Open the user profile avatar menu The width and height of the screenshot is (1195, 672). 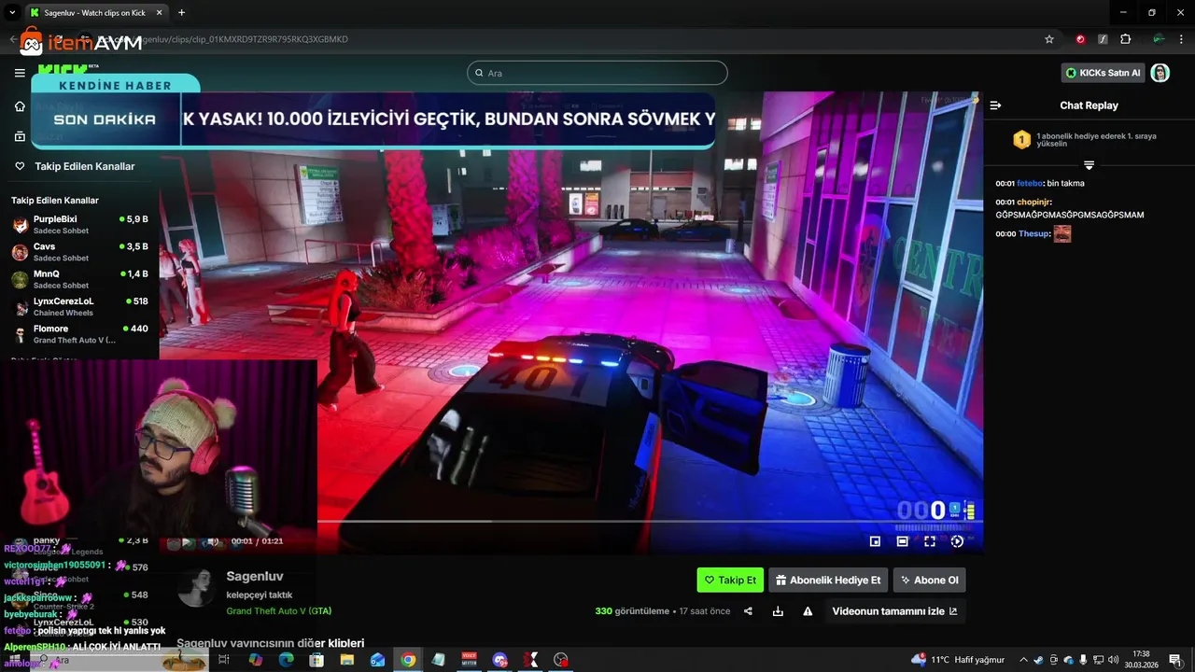point(1160,73)
